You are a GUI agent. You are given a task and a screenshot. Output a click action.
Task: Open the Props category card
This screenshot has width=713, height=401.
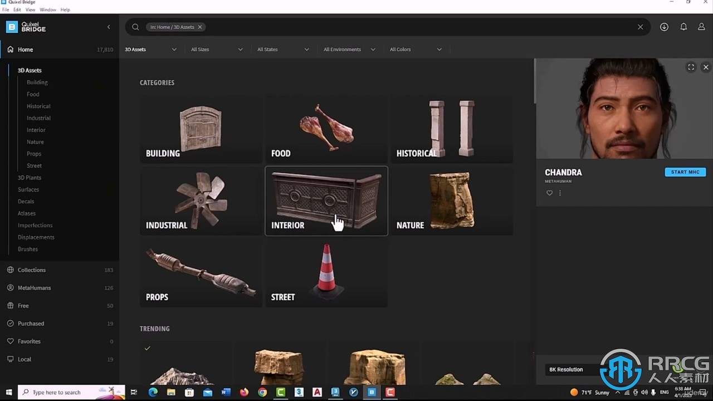[201, 273]
